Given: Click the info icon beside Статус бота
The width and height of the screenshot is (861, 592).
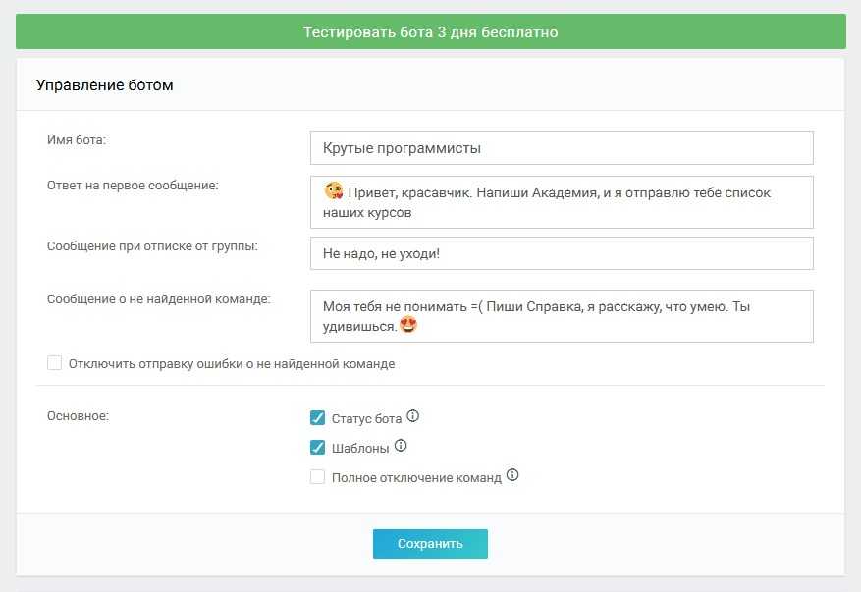Looking at the screenshot, I should click(x=412, y=416).
